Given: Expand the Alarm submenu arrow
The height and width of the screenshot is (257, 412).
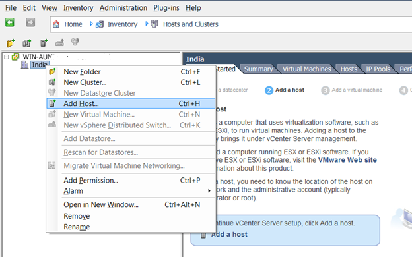Looking at the screenshot, I should click(x=209, y=190).
